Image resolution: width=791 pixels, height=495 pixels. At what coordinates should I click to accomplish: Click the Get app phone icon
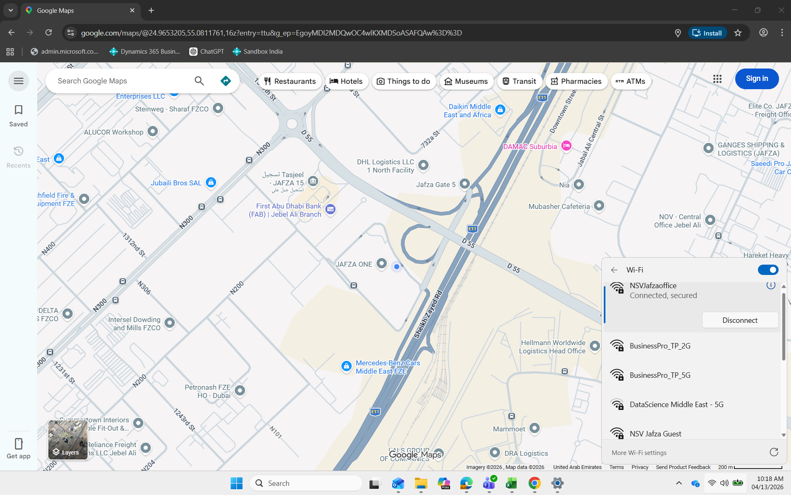point(19,444)
